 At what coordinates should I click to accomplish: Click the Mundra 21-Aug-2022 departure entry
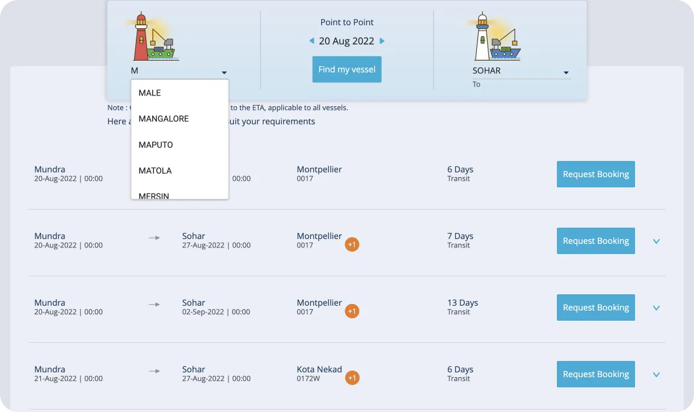coord(68,374)
